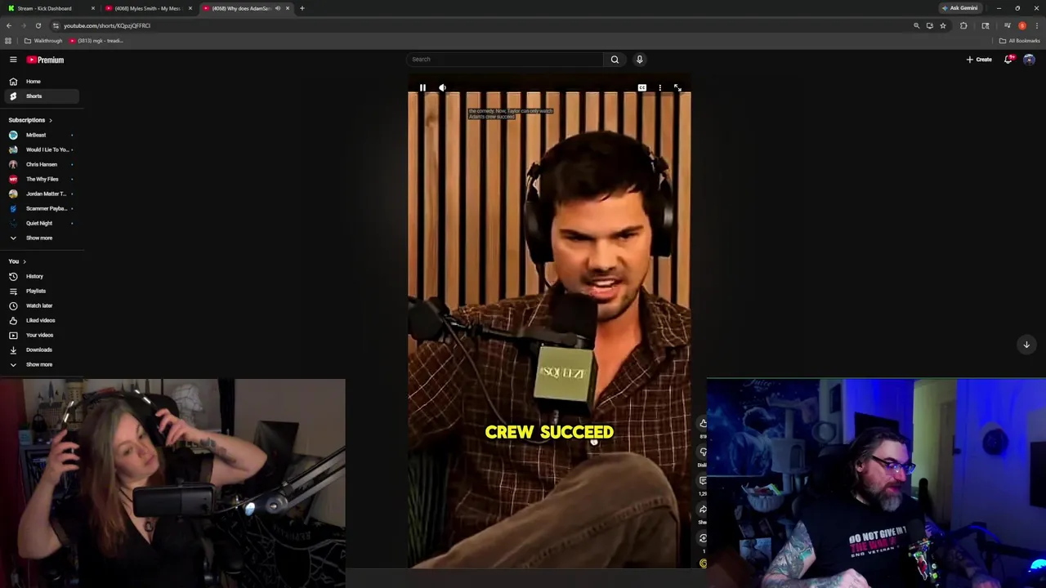The width and height of the screenshot is (1046, 588).
Task: Open the Short's three-dot more options
Action: pos(659,87)
